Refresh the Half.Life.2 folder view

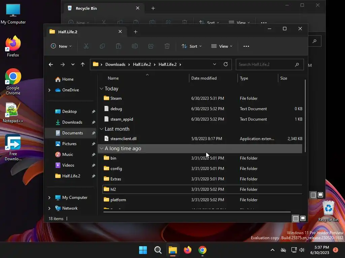(226, 64)
